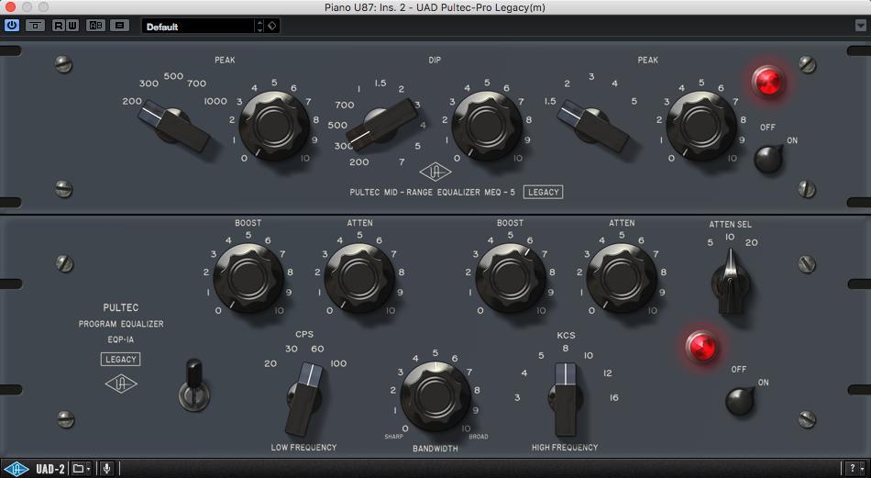Viewport: 871px width, 478px height.
Task: Click the preset up/down stepper arrows
Action: (x=259, y=26)
